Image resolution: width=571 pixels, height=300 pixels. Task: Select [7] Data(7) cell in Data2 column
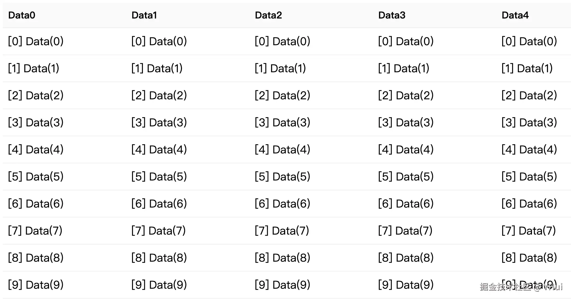[282, 231]
